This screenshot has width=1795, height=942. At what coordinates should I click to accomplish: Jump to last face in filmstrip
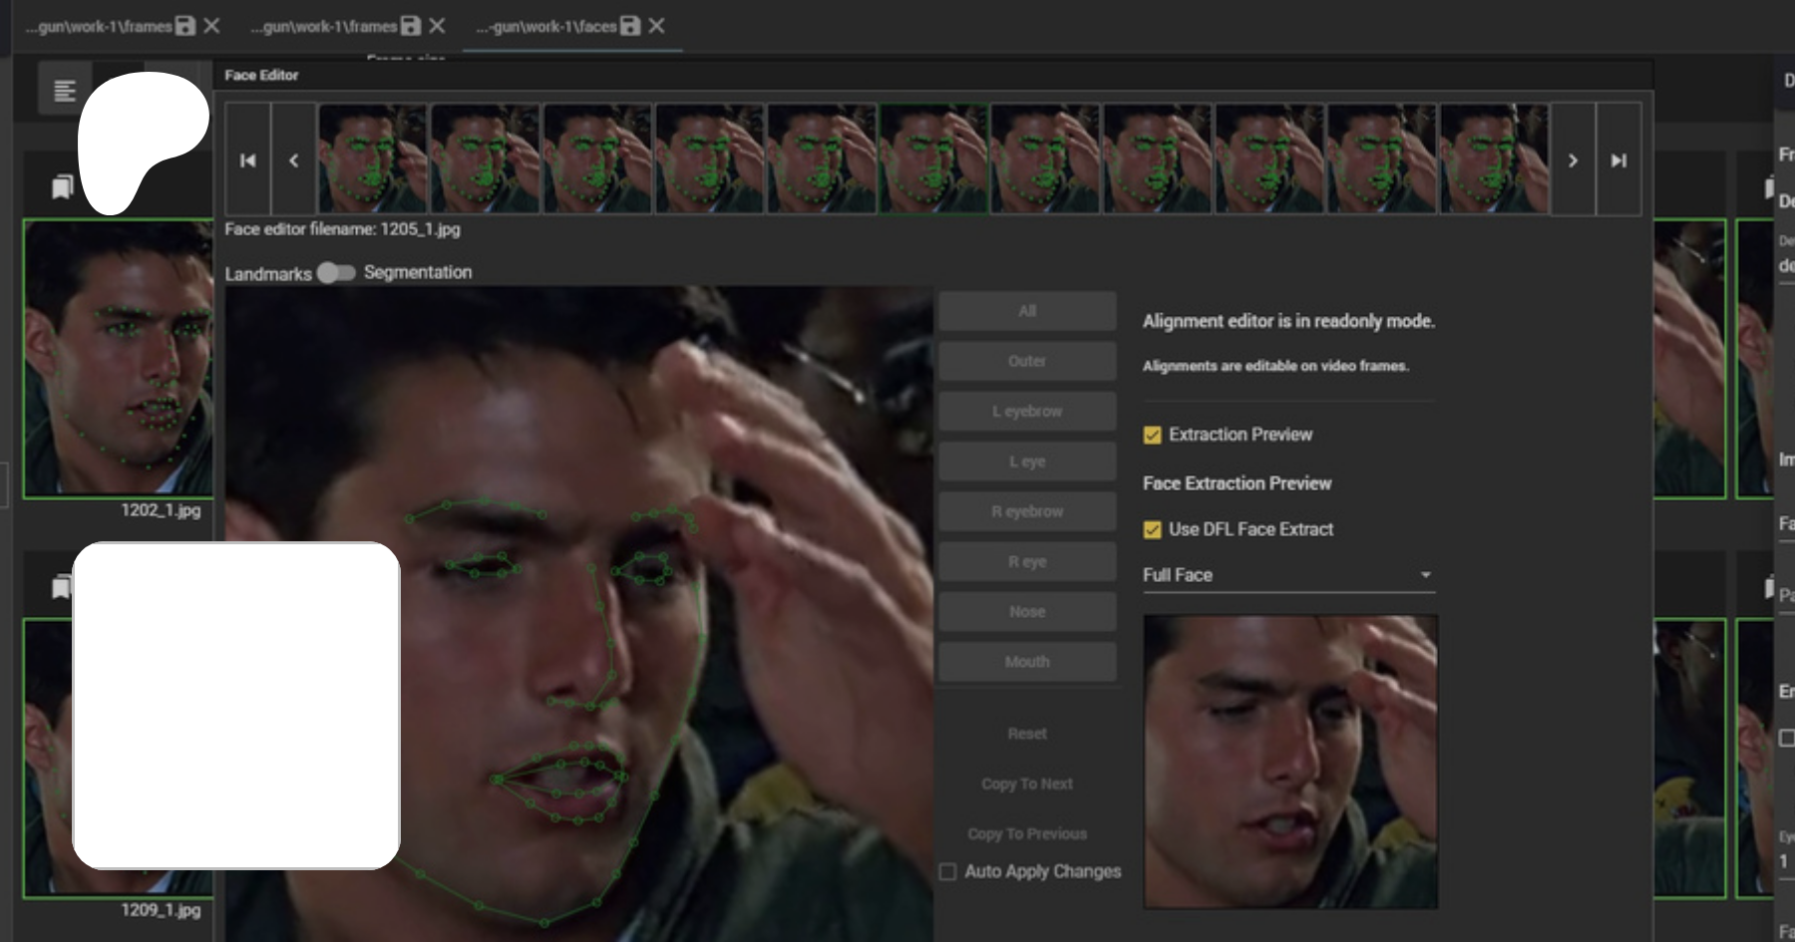click(x=1618, y=159)
